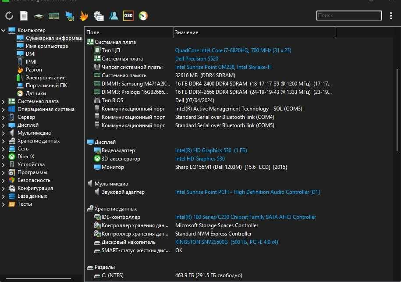This screenshot has width=401, height=282.
Task: Click the Значение column header
Action: (x=255, y=32)
